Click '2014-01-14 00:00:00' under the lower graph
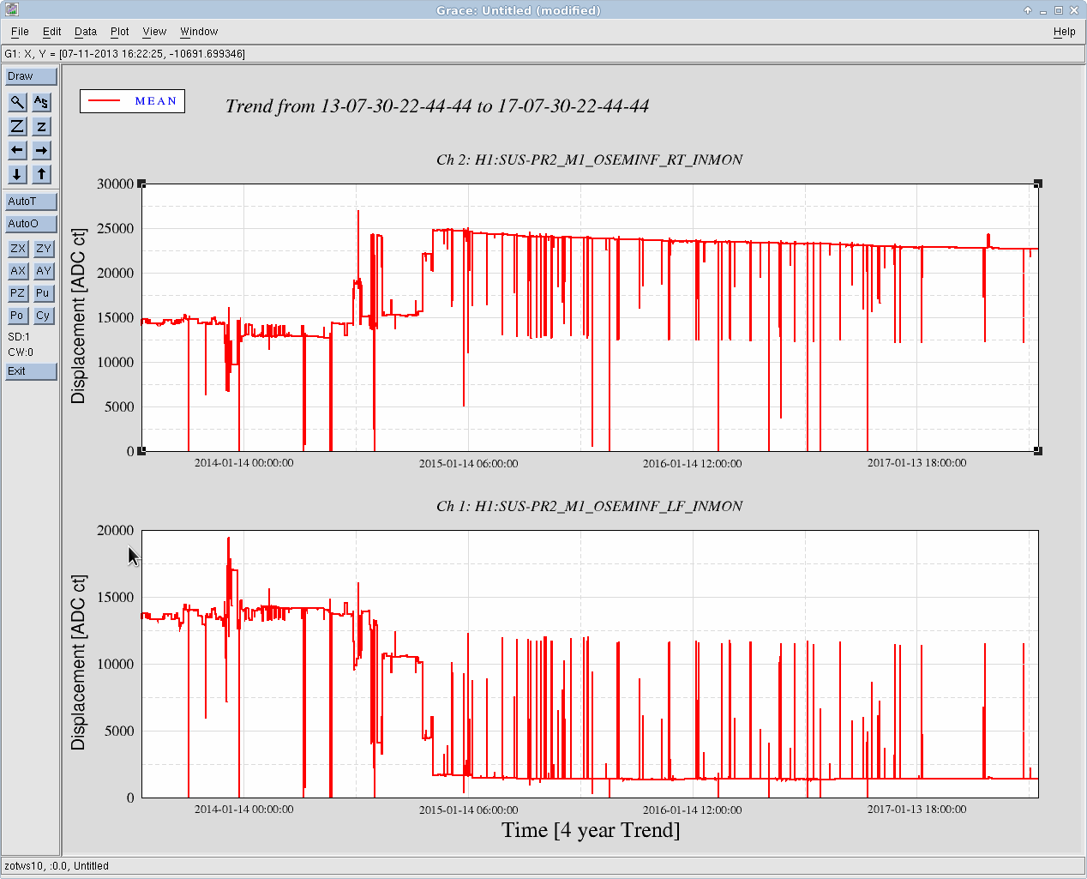 244,810
